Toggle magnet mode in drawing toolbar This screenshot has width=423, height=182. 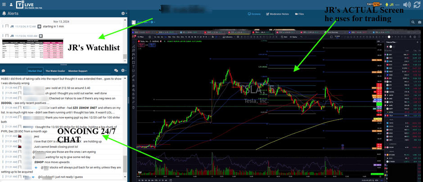(x=134, y=86)
